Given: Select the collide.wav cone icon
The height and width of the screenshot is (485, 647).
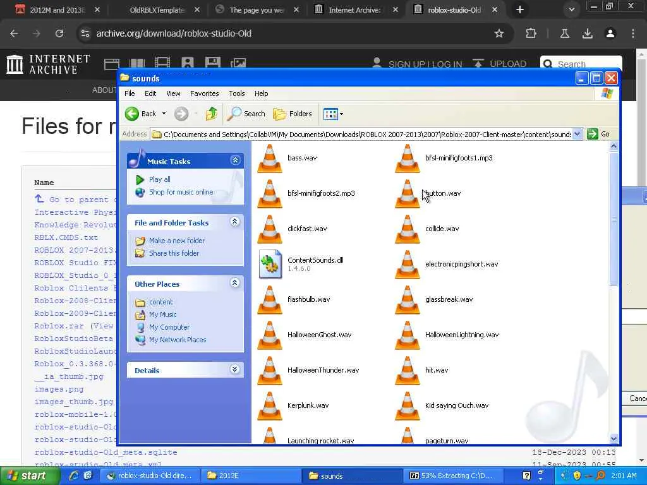Looking at the screenshot, I should (408, 229).
